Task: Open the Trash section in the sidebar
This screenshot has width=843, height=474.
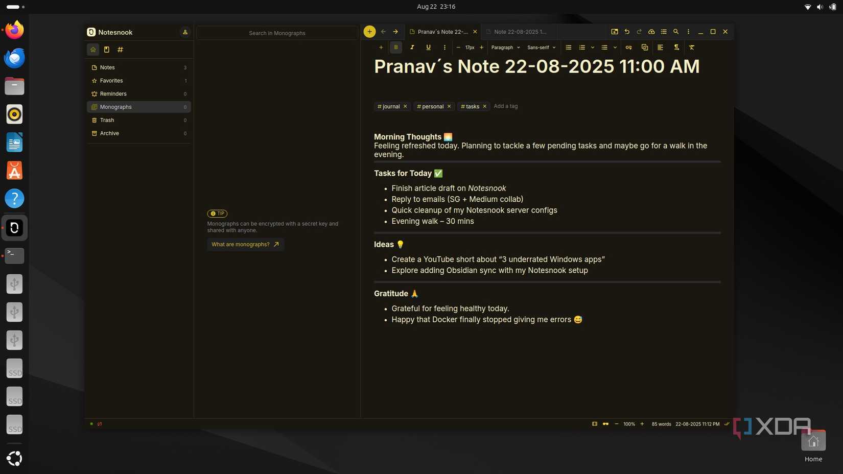Action: click(139, 120)
